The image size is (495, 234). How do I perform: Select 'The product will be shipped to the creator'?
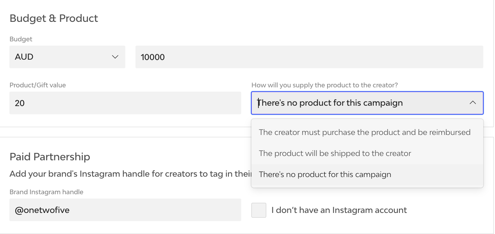tap(335, 153)
